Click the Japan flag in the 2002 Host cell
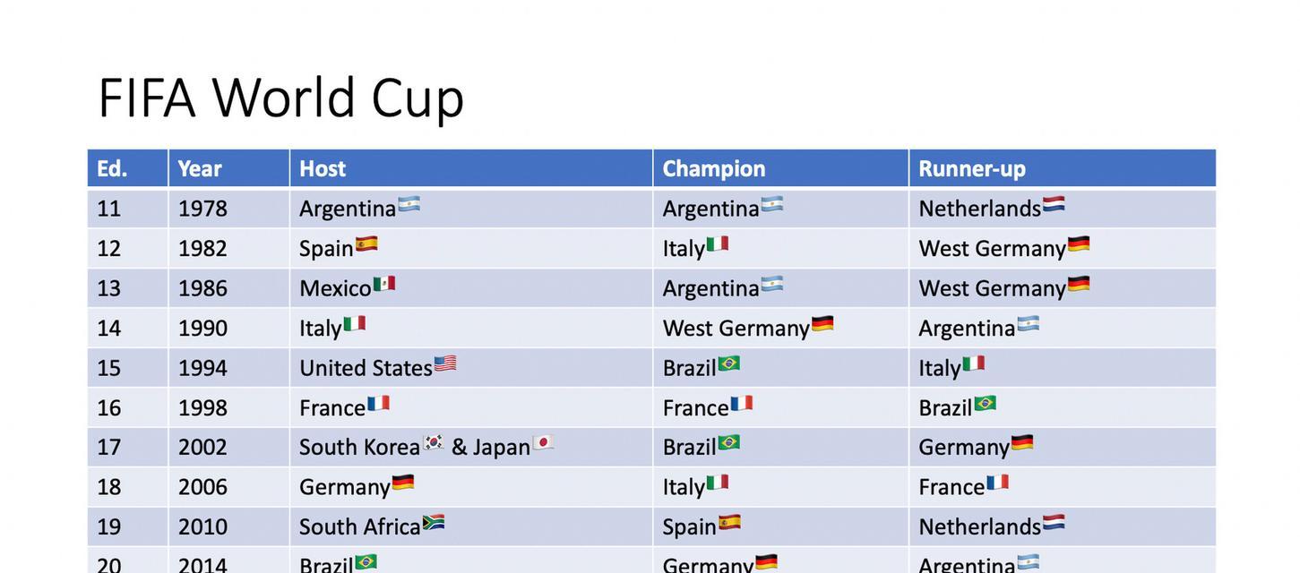Image resolution: width=1300 pixels, height=573 pixels. [544, 442]
